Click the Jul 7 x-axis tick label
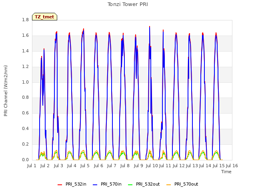The width and height of the screenshot is (256, 192). point(112,166)
